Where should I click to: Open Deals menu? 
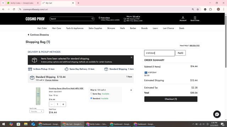[x=182, y=28]
